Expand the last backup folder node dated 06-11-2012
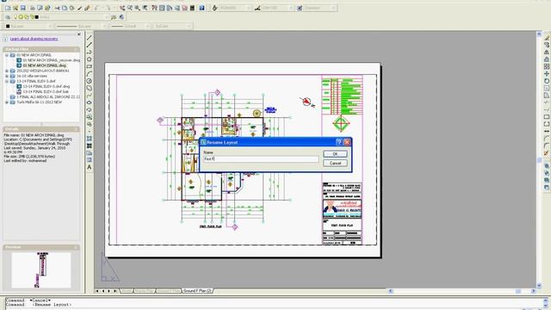This screenshot has height=310, width=551. coord(7,102)
